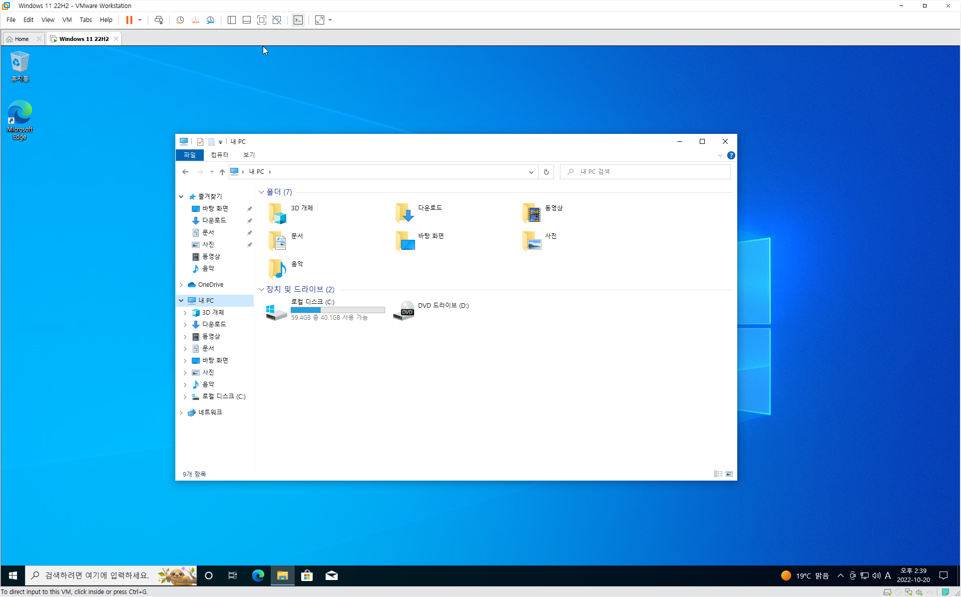Click the VMware console view icon
This screenshot has height=597, width=961.
click(x=298, y=20)
